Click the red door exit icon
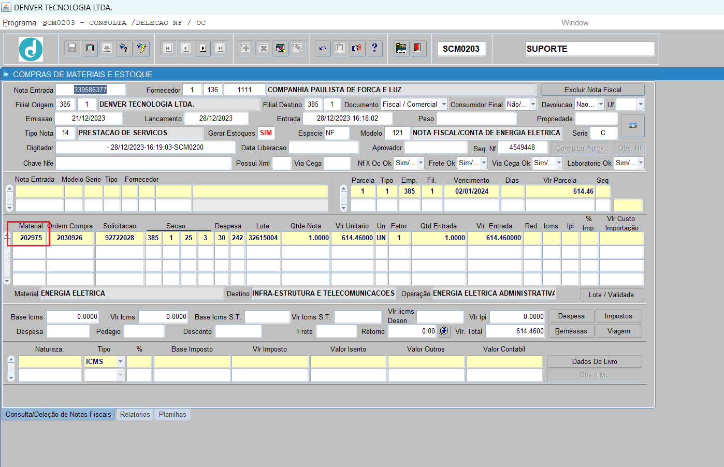724x467 pixels. tap(418, 48)
